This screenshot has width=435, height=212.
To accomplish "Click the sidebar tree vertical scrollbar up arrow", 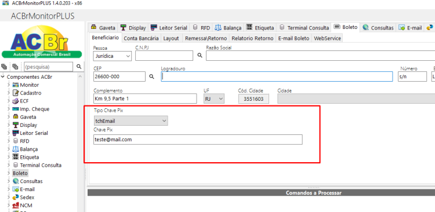I will pyautogui.click(x=81, y=77).
